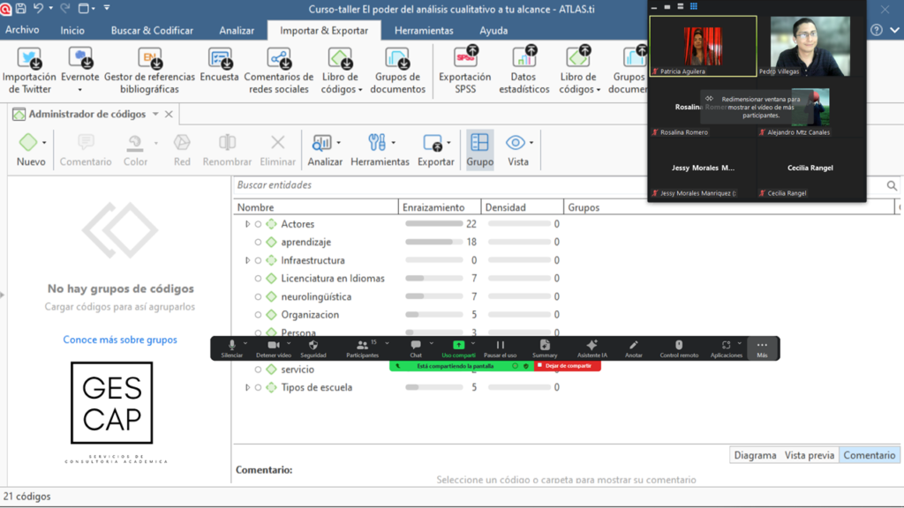Expand the Actores code tree
Viewport: 904px width, 508px height.
tap(247, 224)
